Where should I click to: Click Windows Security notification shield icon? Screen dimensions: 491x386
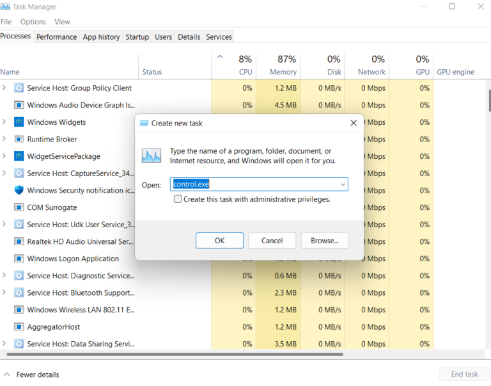pos(19,190)
